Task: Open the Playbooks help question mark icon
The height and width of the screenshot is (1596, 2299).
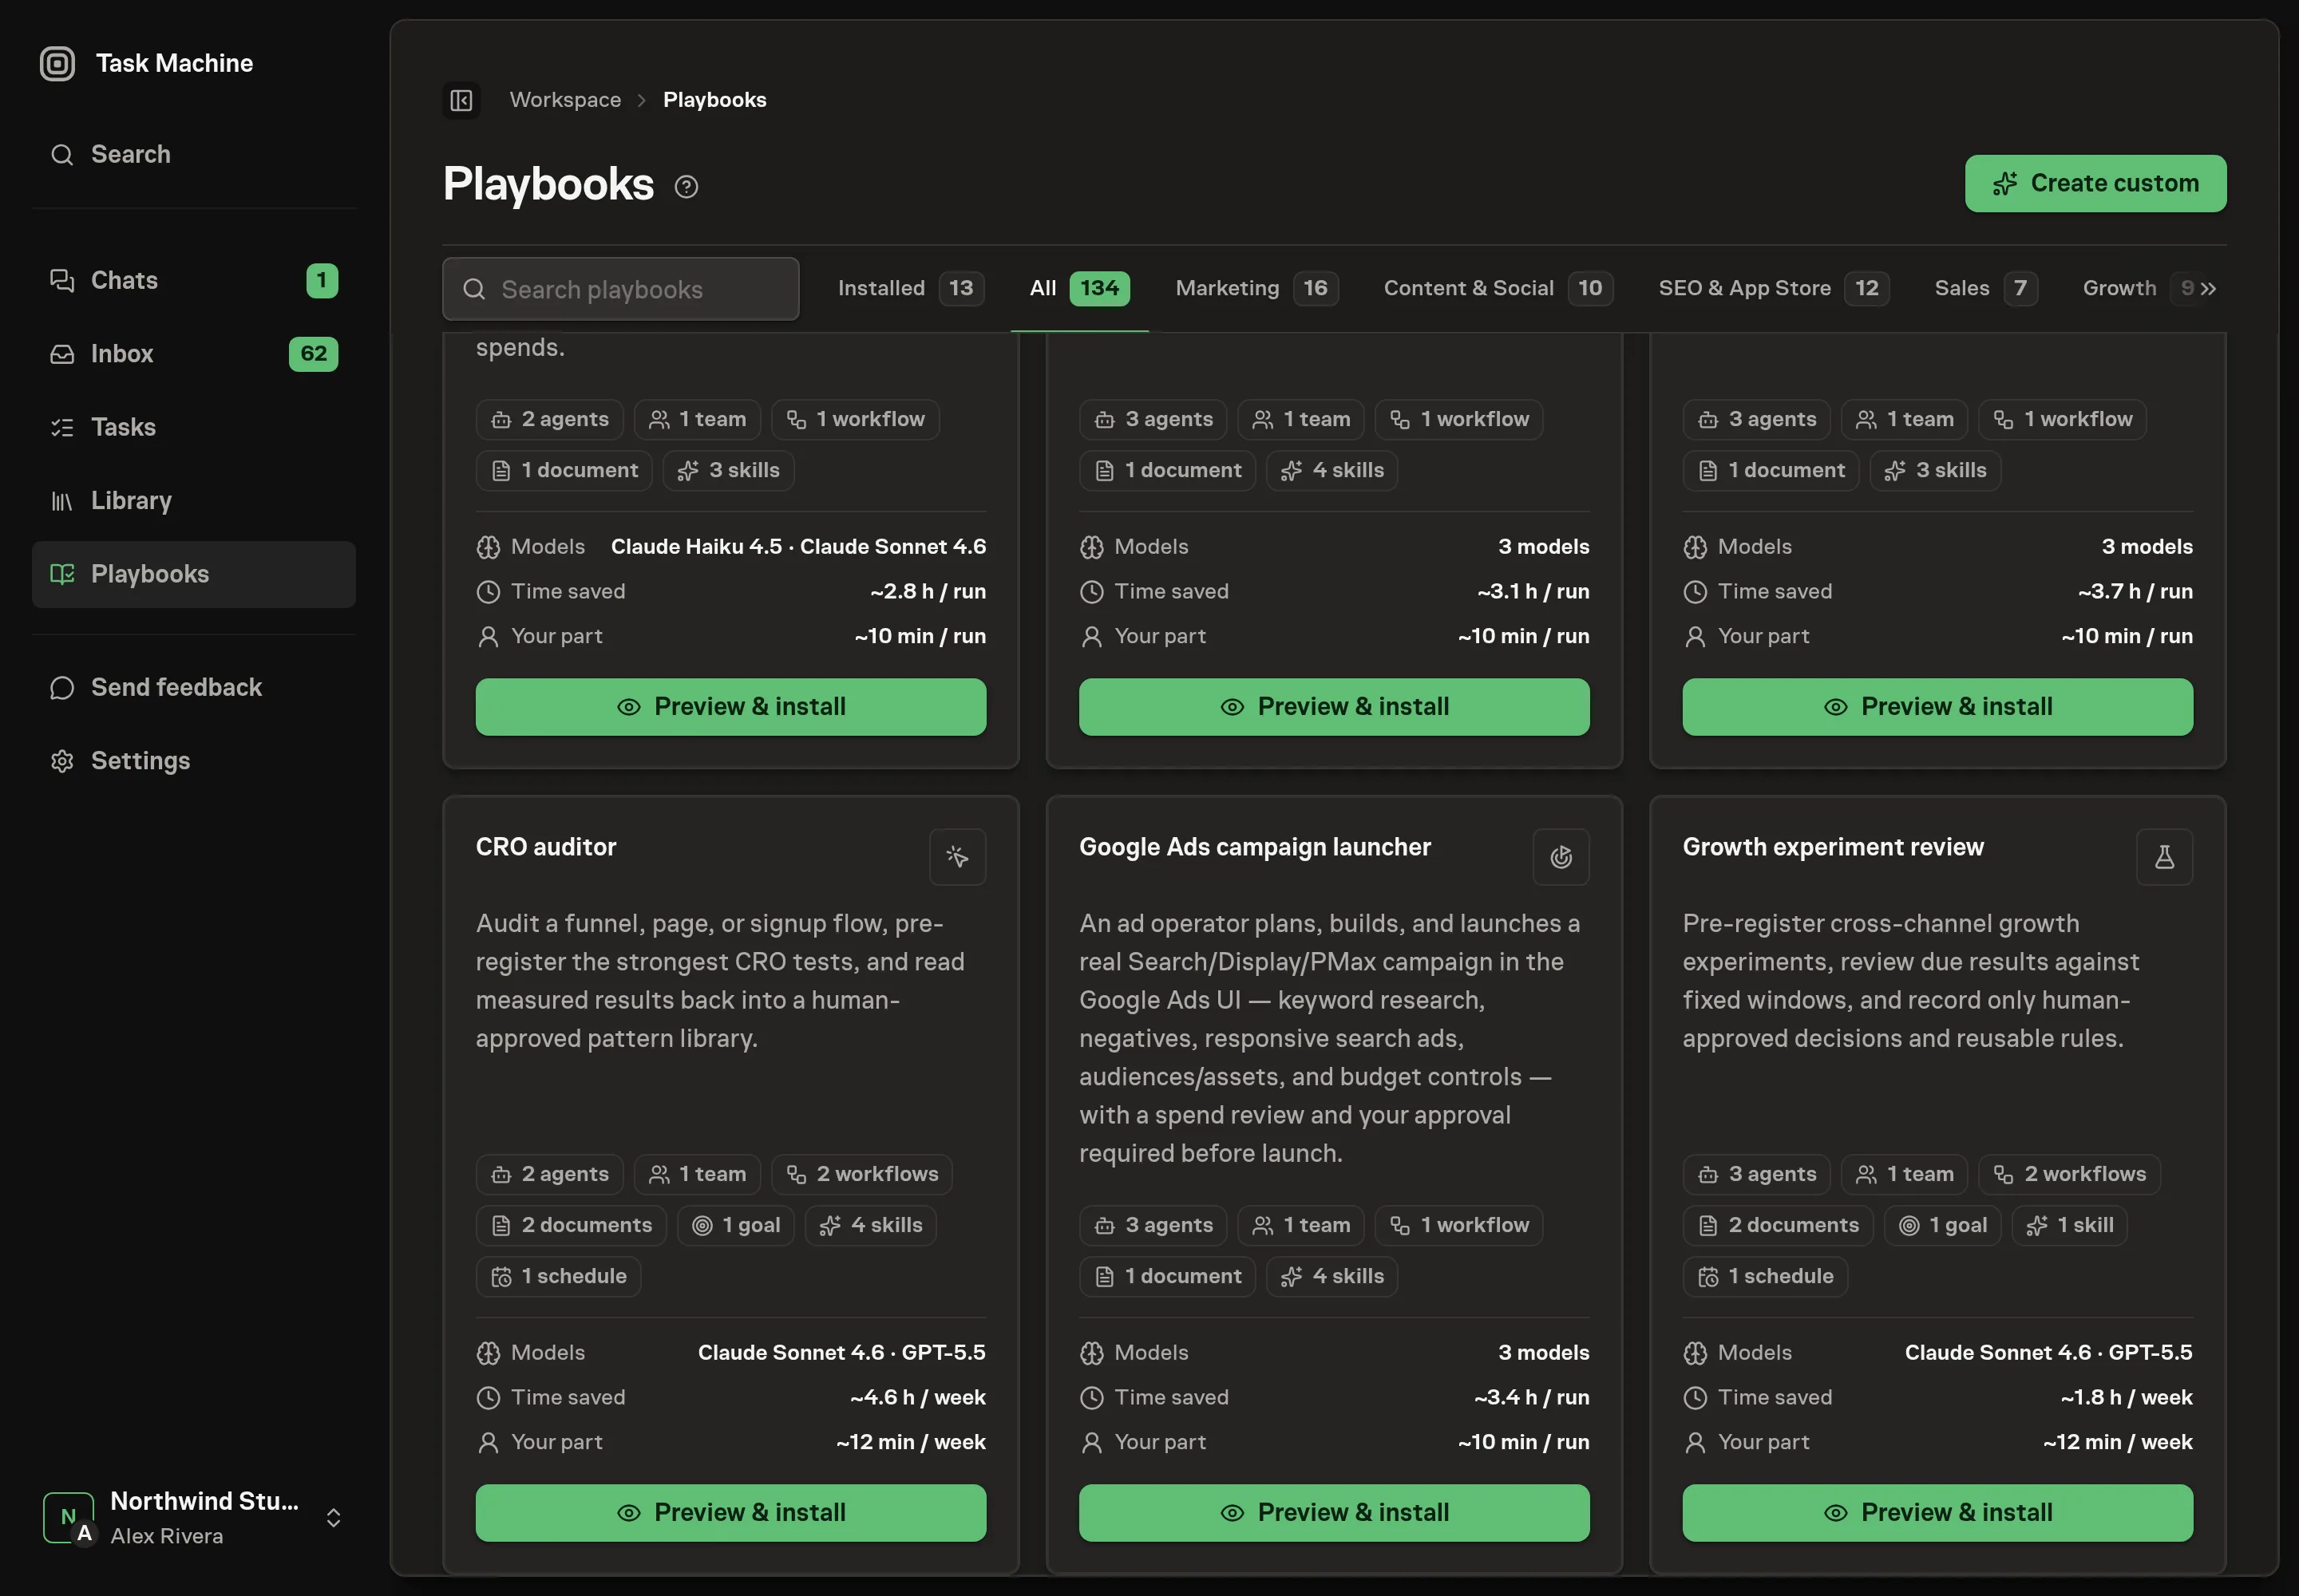Action: [x=687, y=186]
